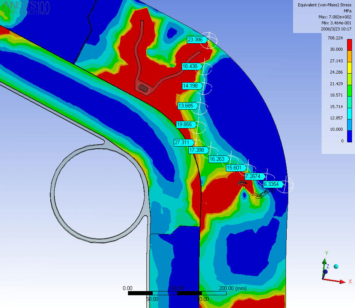Screen dimensions: 355x308
Task: Select the 19.855 probe label
Action: pos(184,124)
